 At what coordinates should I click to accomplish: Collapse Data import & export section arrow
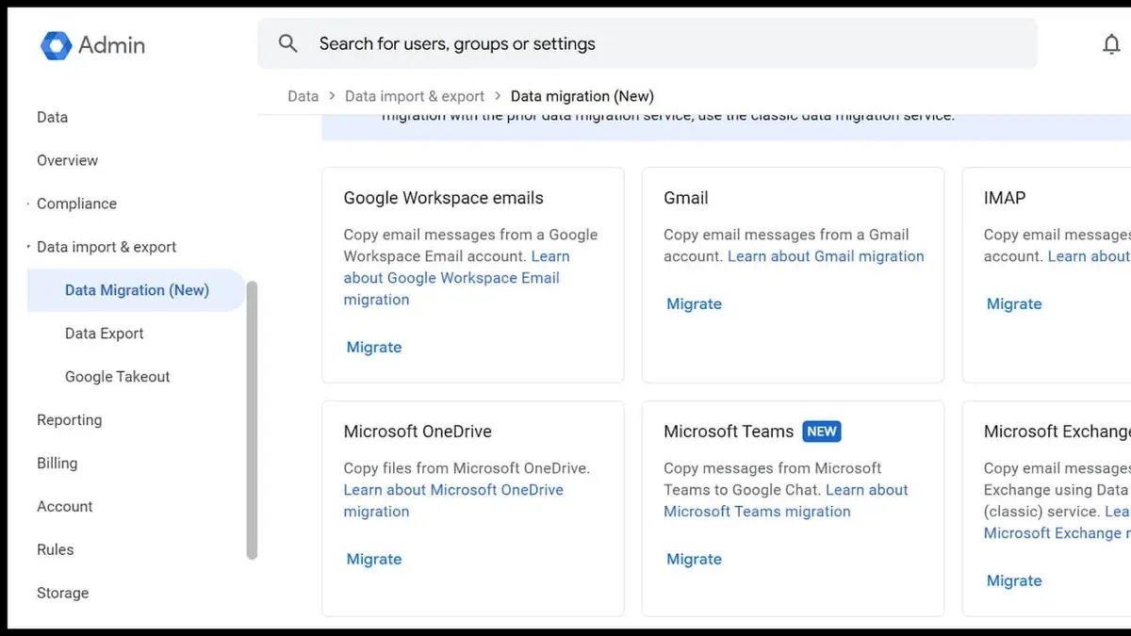[x=28, y=247]
